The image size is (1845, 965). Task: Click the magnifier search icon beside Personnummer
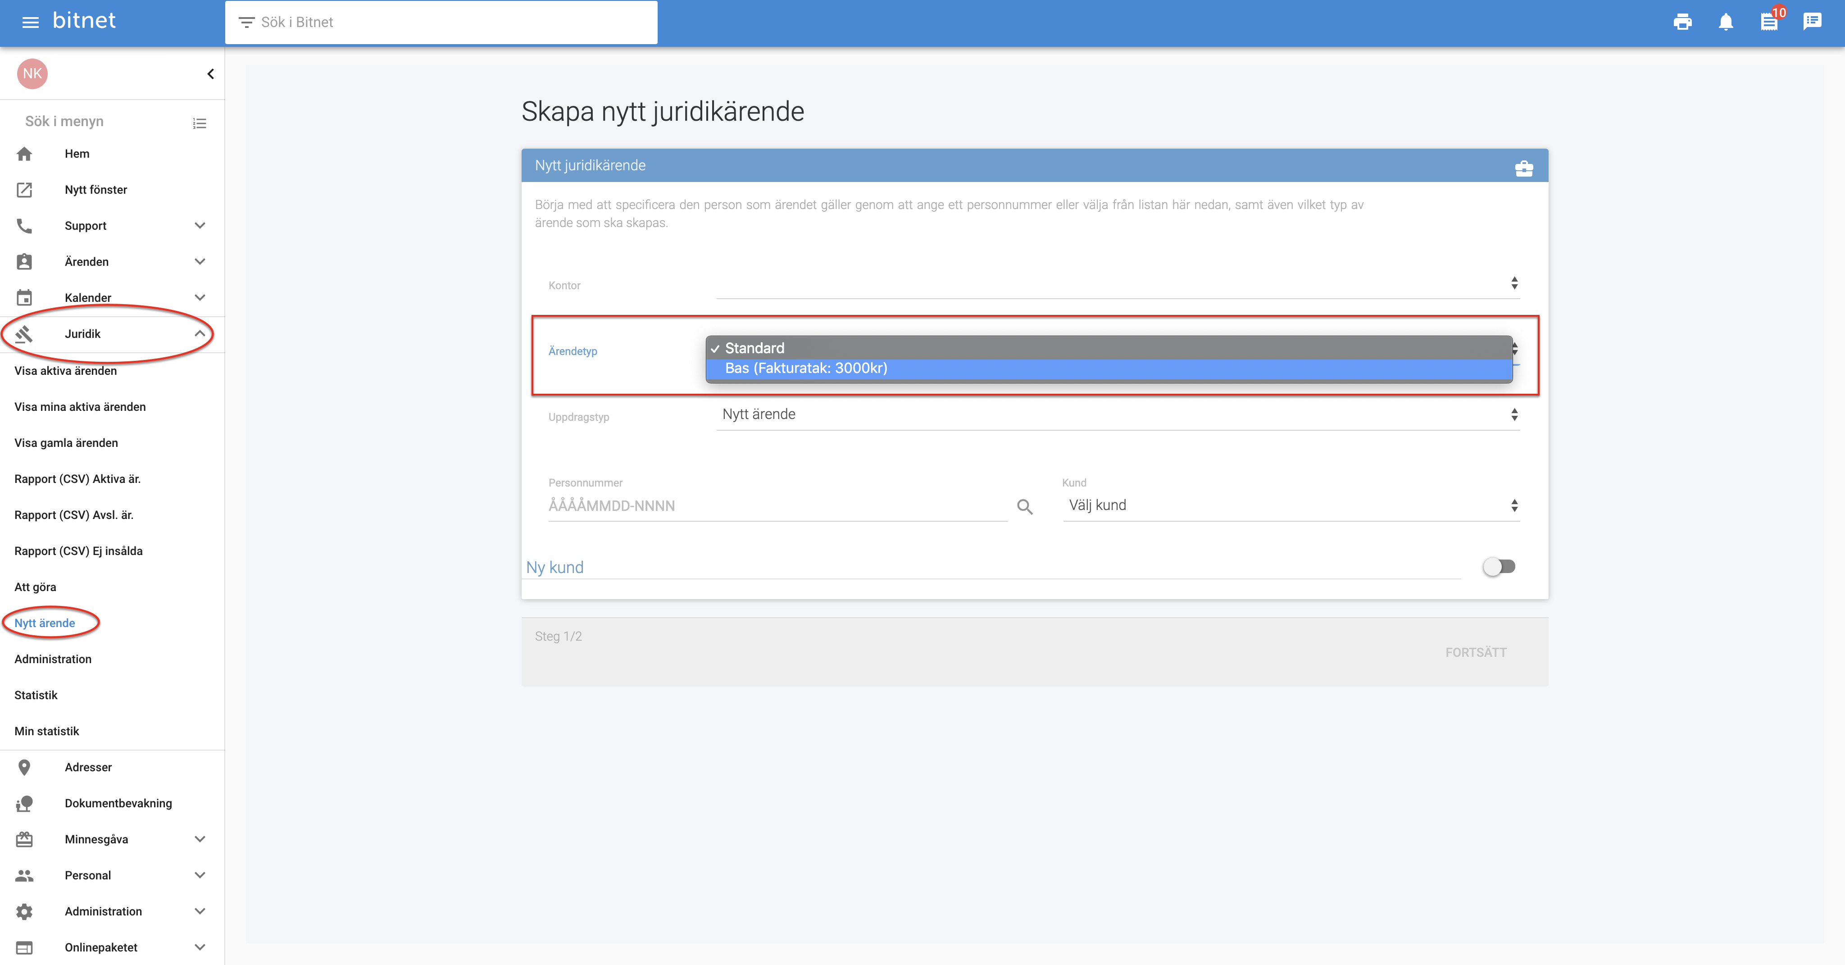click(x=1025, y=507)
